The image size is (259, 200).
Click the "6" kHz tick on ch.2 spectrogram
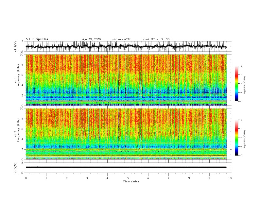23,129
